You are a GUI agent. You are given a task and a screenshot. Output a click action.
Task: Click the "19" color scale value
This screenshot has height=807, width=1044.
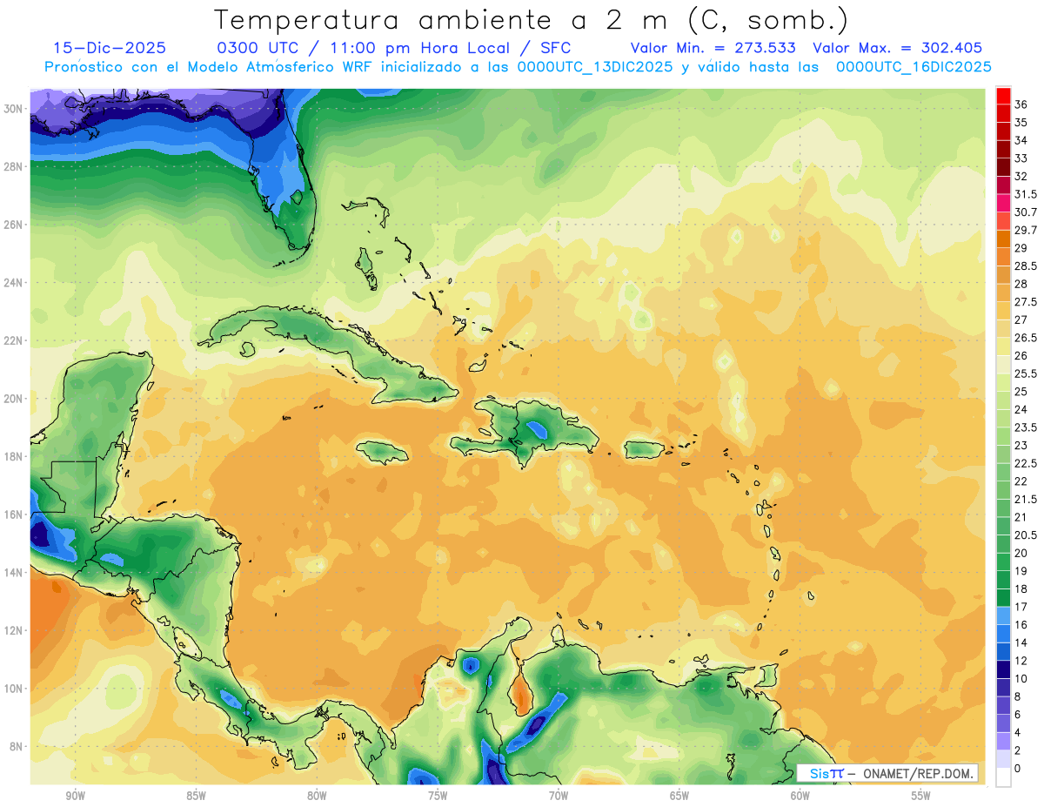click(1021, 571)
